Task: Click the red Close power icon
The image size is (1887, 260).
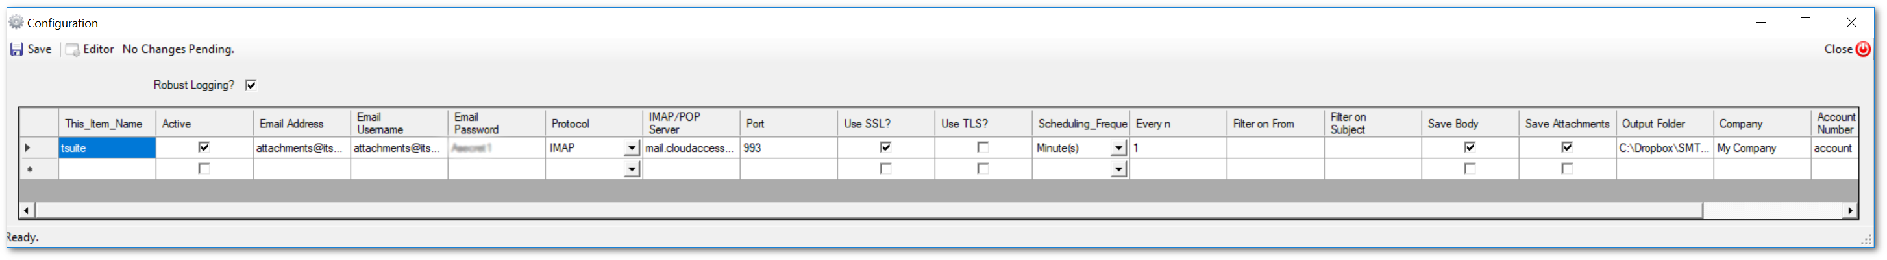Action: click(1863, 49)
